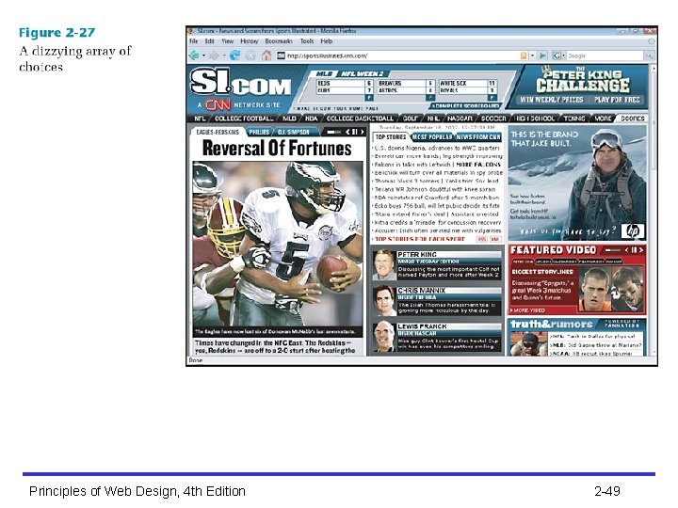
Task: Open the Chris Mannix column
Action: tap(437, 301)
